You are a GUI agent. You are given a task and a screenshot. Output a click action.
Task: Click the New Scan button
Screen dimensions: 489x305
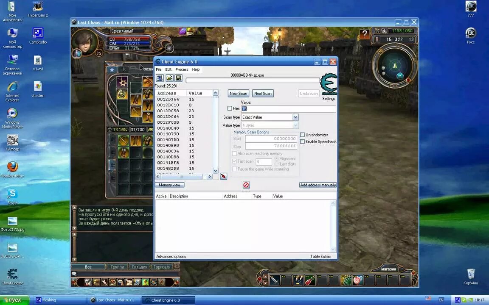238,93
